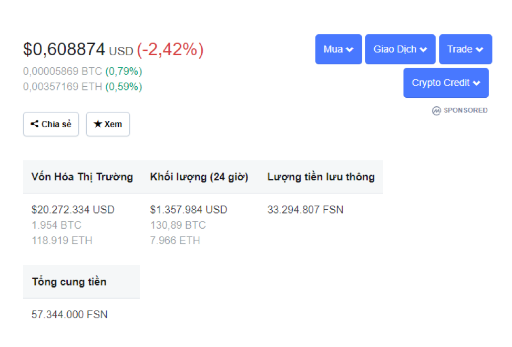Viewport: 512px width, 347px height.
Task: Click the Vốn Hóa Thị Trường header
Action: click(x=83, y=177)
